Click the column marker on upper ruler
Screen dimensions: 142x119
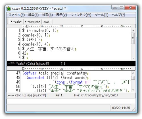(27, 26)
